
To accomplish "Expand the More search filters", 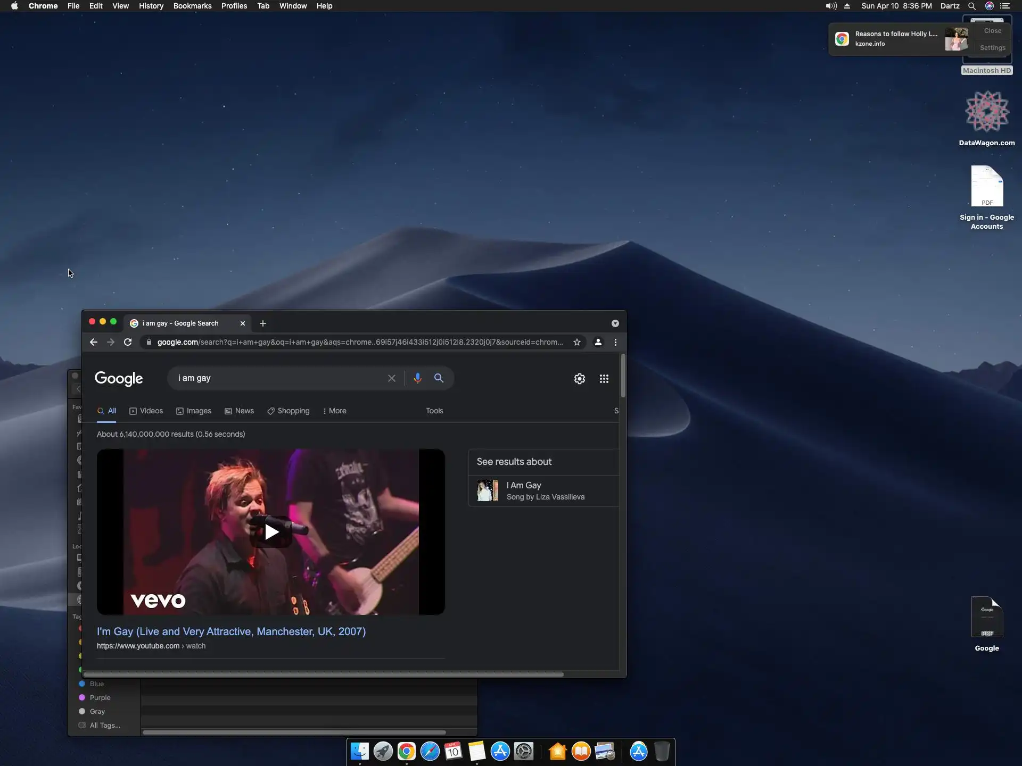I will pos(334,411).
